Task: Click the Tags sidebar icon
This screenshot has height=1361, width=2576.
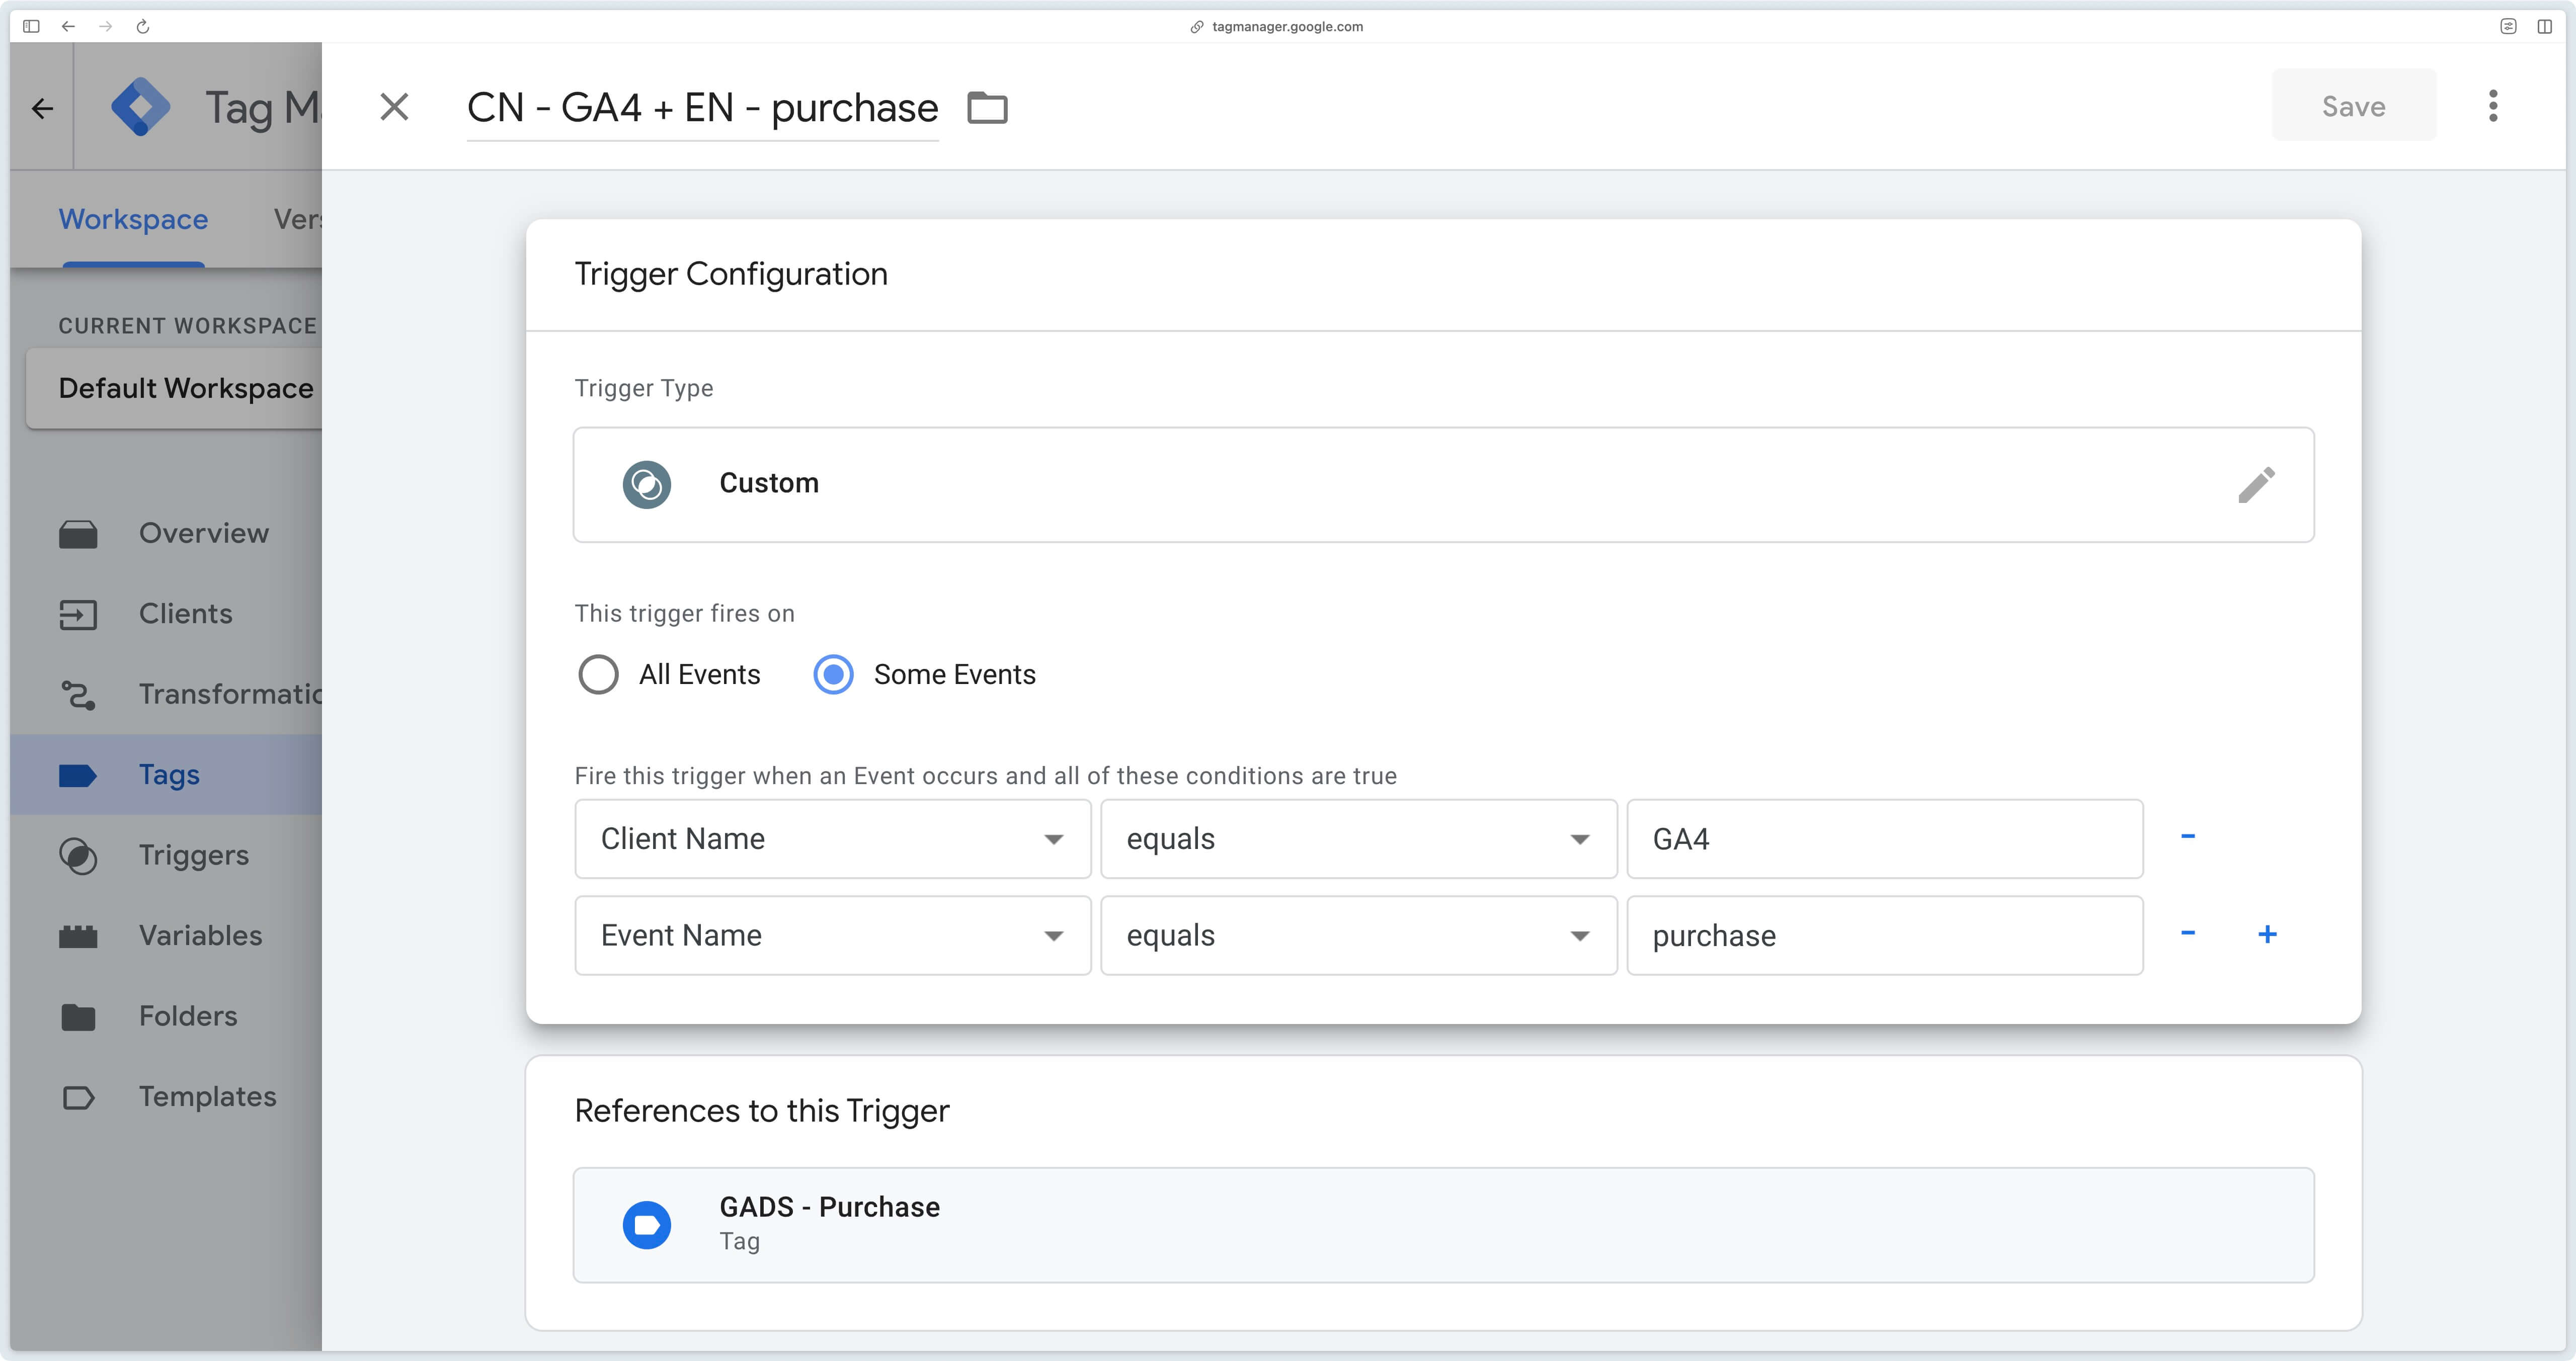Action: click(x=78, y=775)
